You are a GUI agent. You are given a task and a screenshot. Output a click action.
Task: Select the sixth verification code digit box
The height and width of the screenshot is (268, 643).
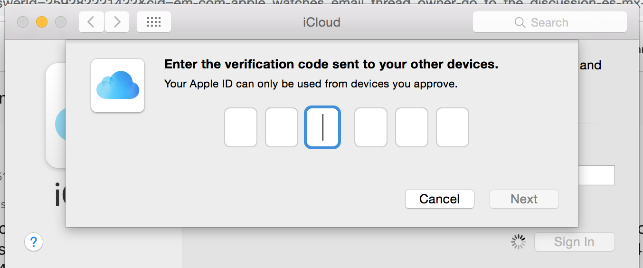453,127
